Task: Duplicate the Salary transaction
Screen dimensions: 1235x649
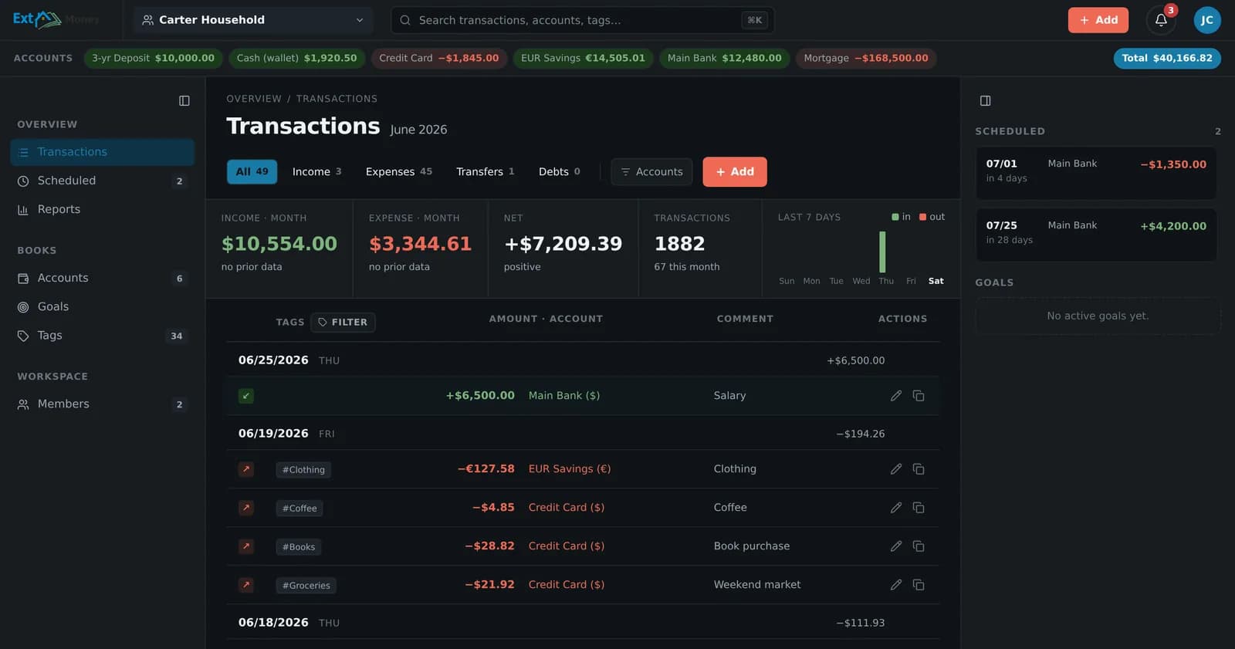Action: tap(919, 396)
